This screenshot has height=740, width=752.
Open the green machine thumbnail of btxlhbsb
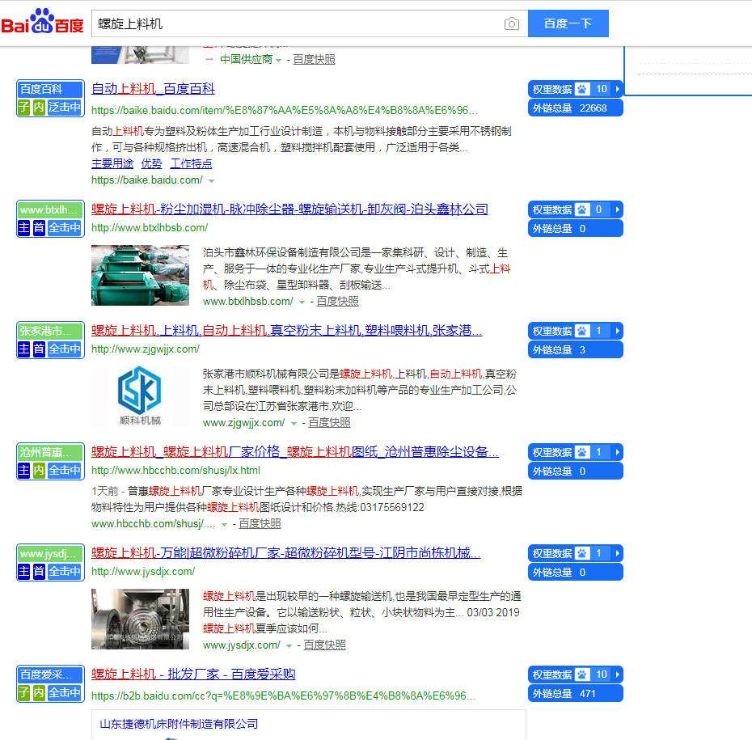[x=140, y=275]
